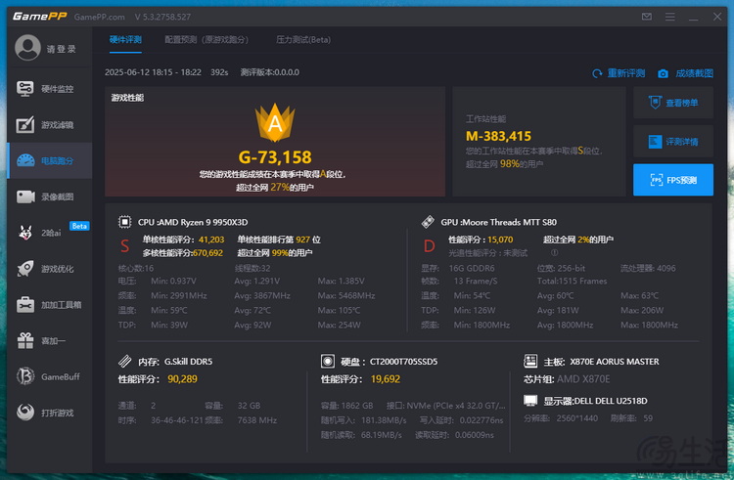This screenshot has height=480, width=734.
Task: Click multi-core score 670,692
Action: click(207, 253)
